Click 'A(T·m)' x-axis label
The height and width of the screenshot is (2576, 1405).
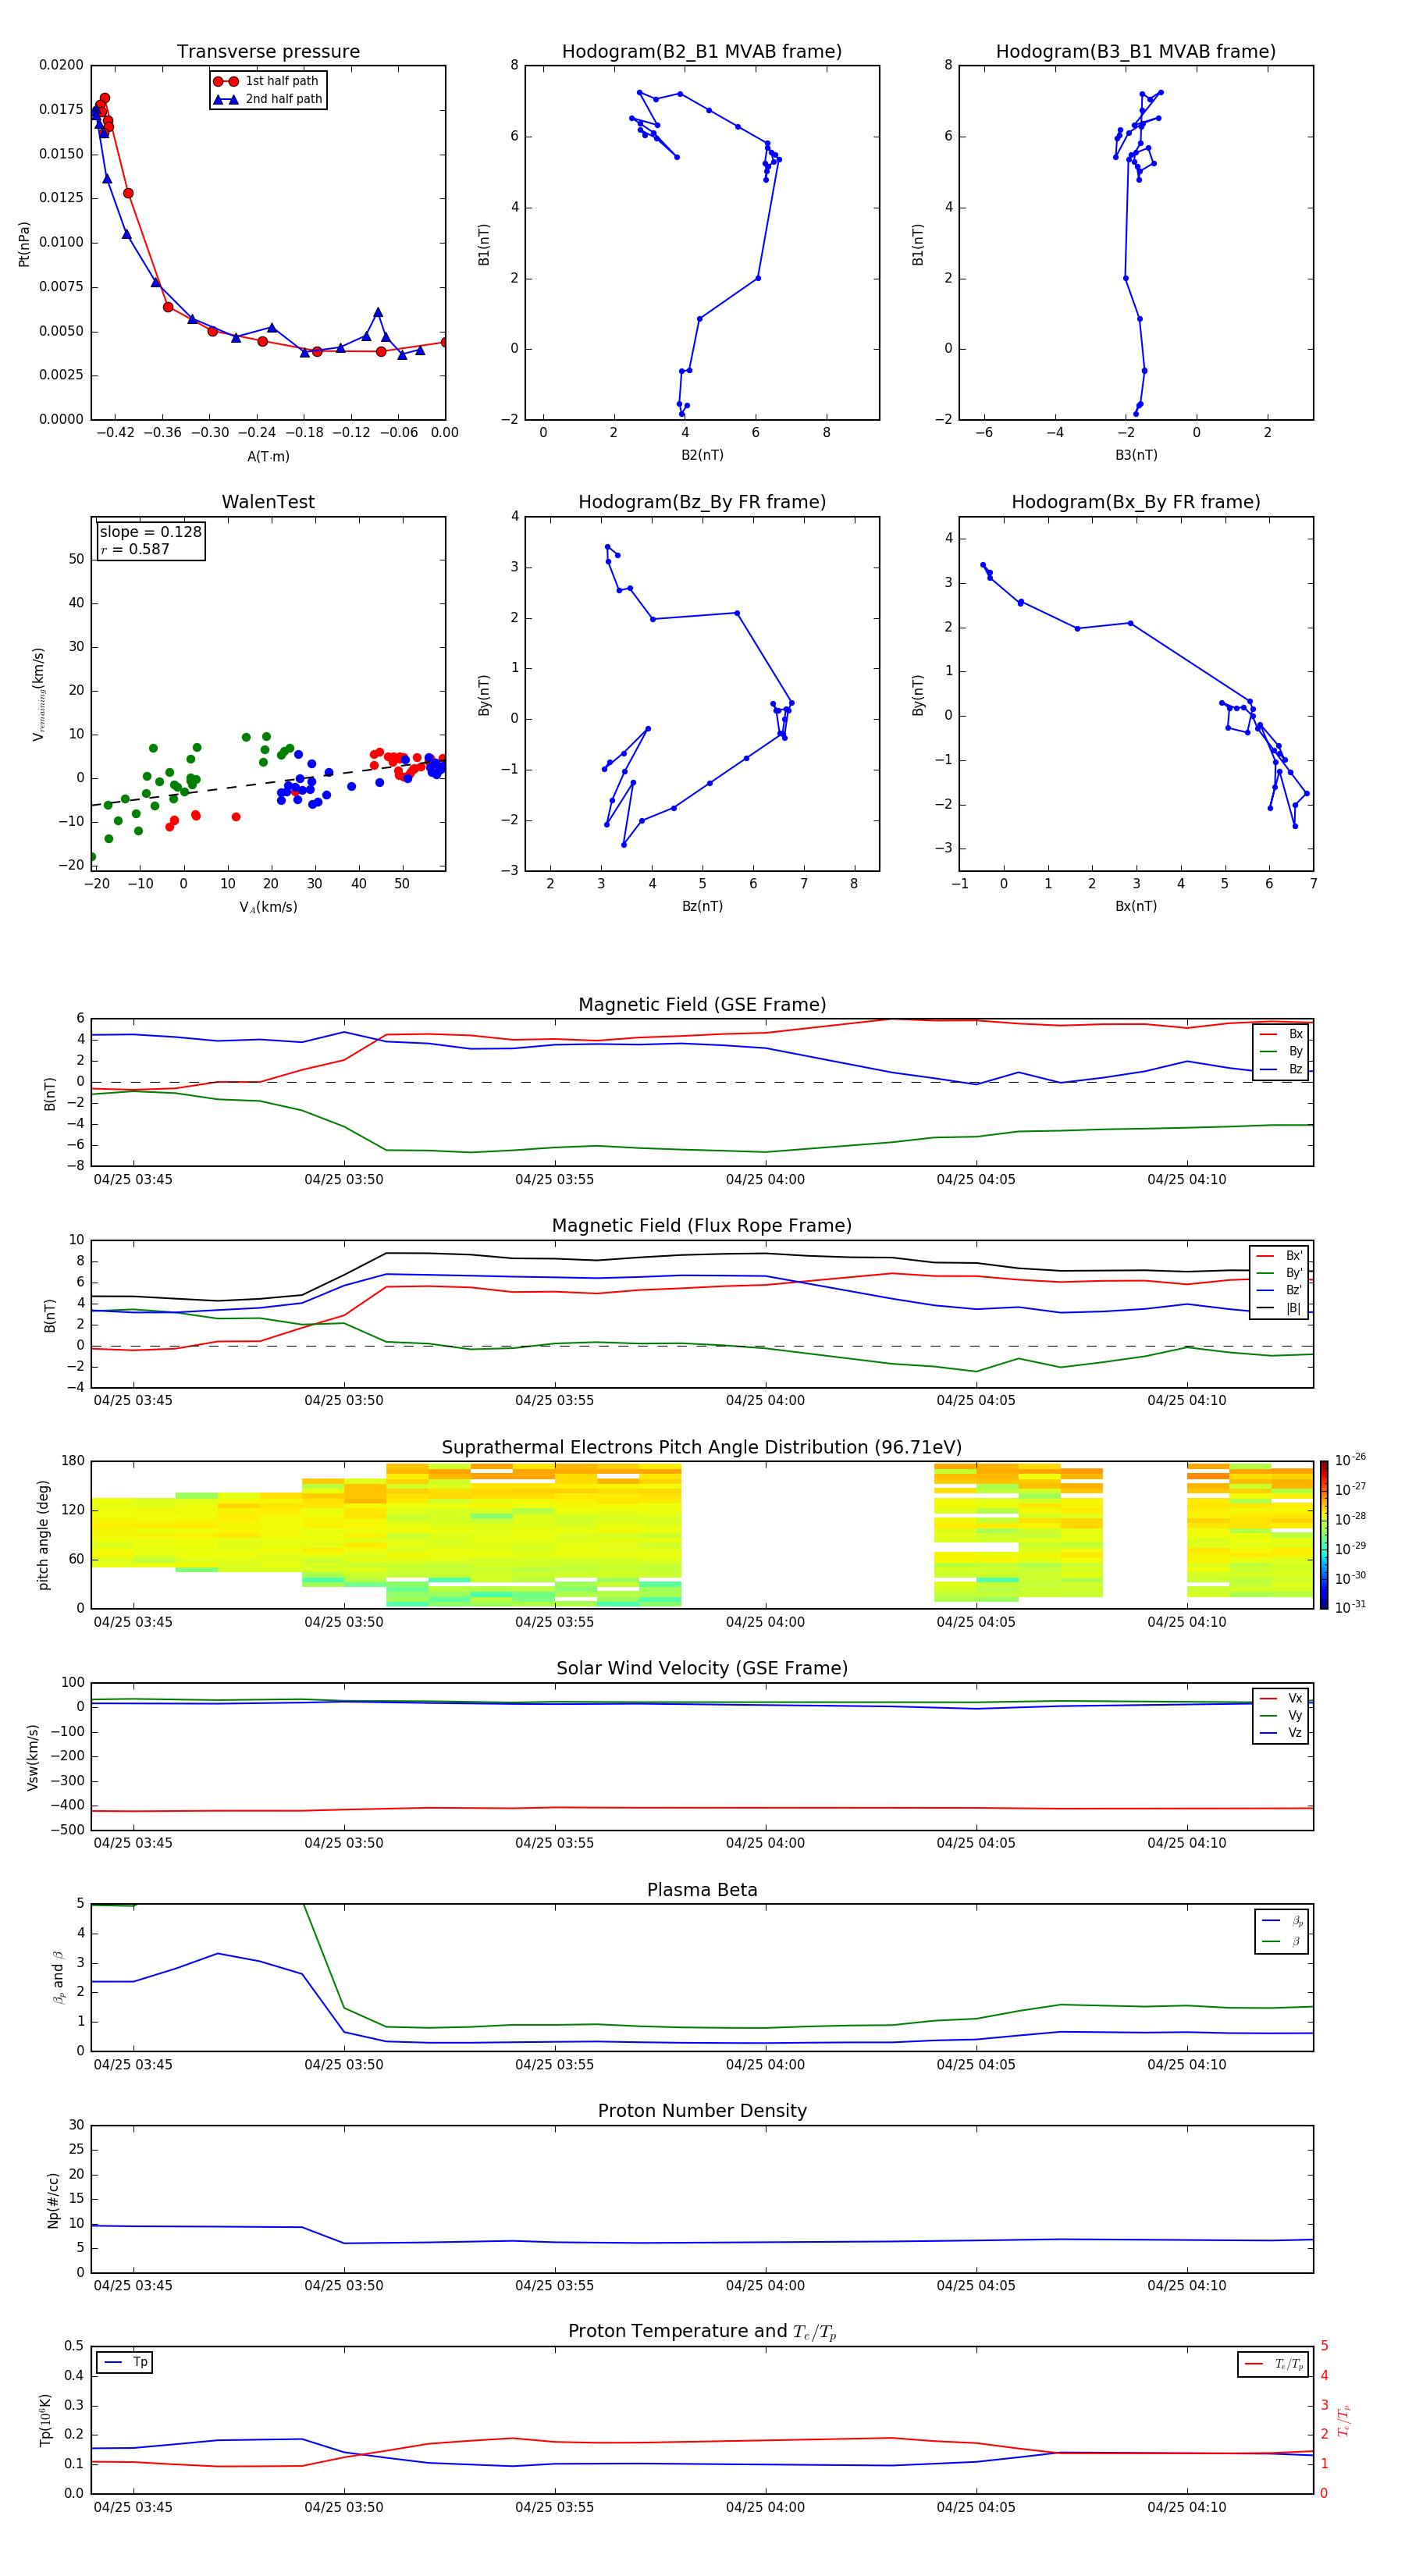(x=268, y=456)
